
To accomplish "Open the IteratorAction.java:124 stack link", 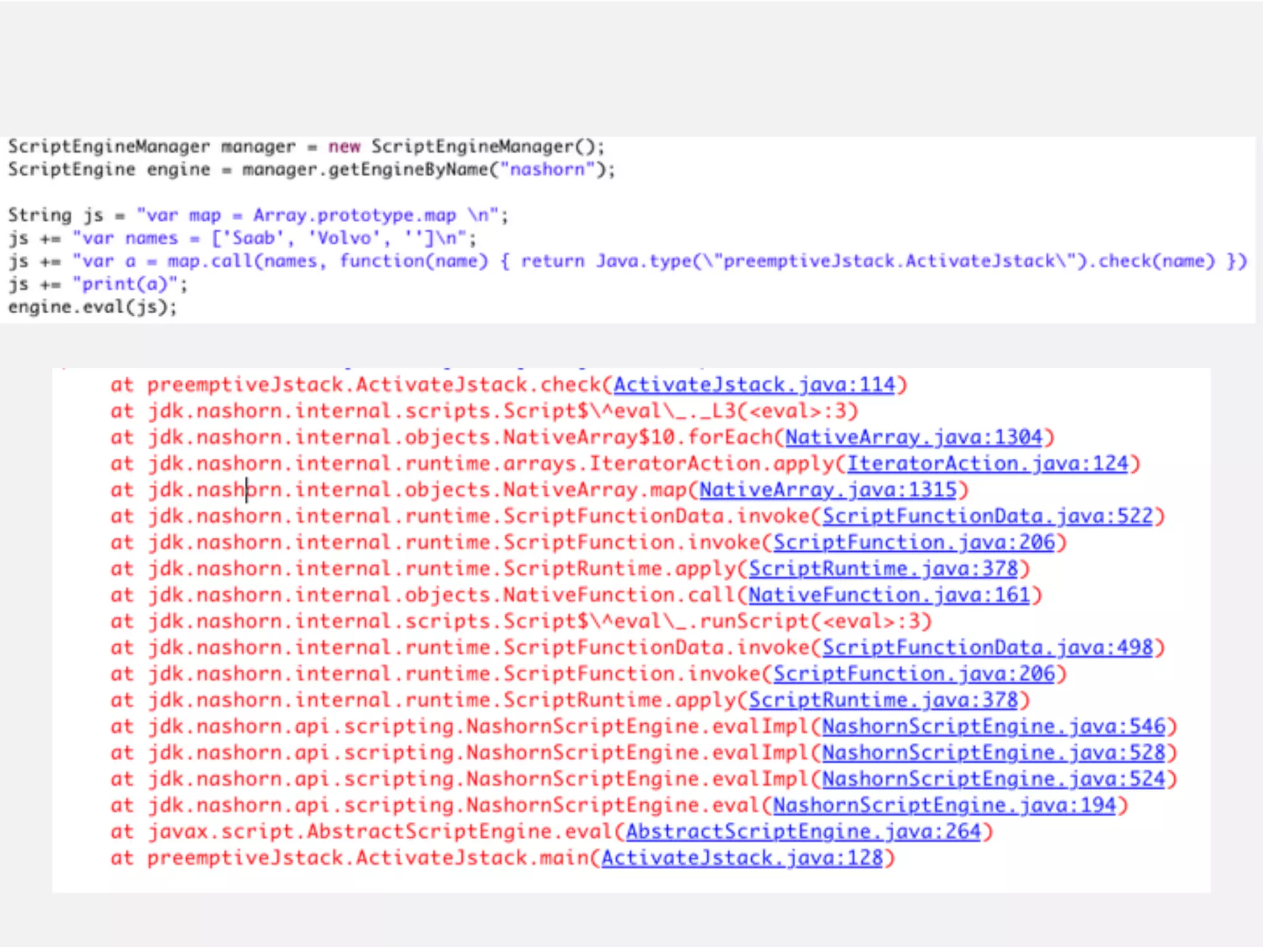I will click(x=987, y=464).
